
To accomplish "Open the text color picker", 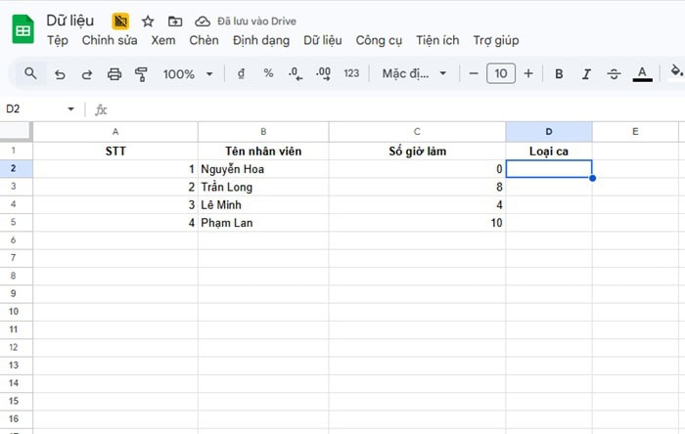I will coord(642,73).
